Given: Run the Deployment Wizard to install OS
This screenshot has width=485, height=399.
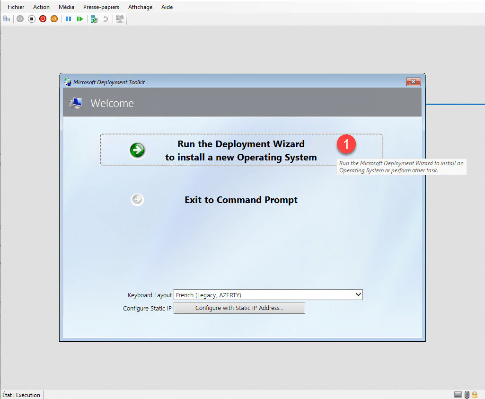Looking at the screenshot, I should (x=241, y=151).
